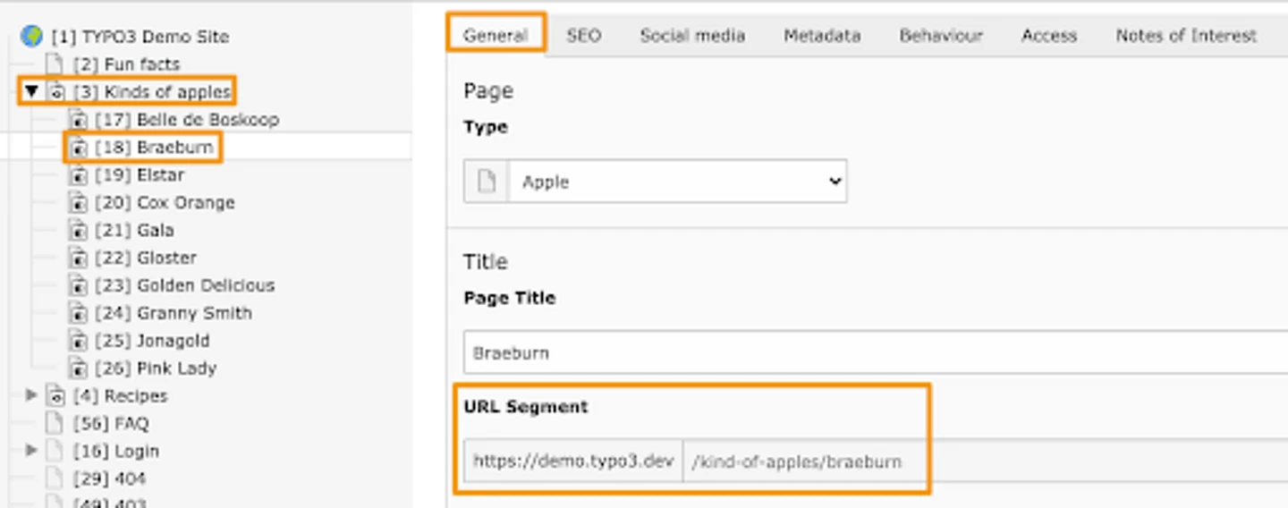The width and height of the screenshot is (1288, 508).
Task: Click the page icon next to Fun facts
Action: point(55,64)
